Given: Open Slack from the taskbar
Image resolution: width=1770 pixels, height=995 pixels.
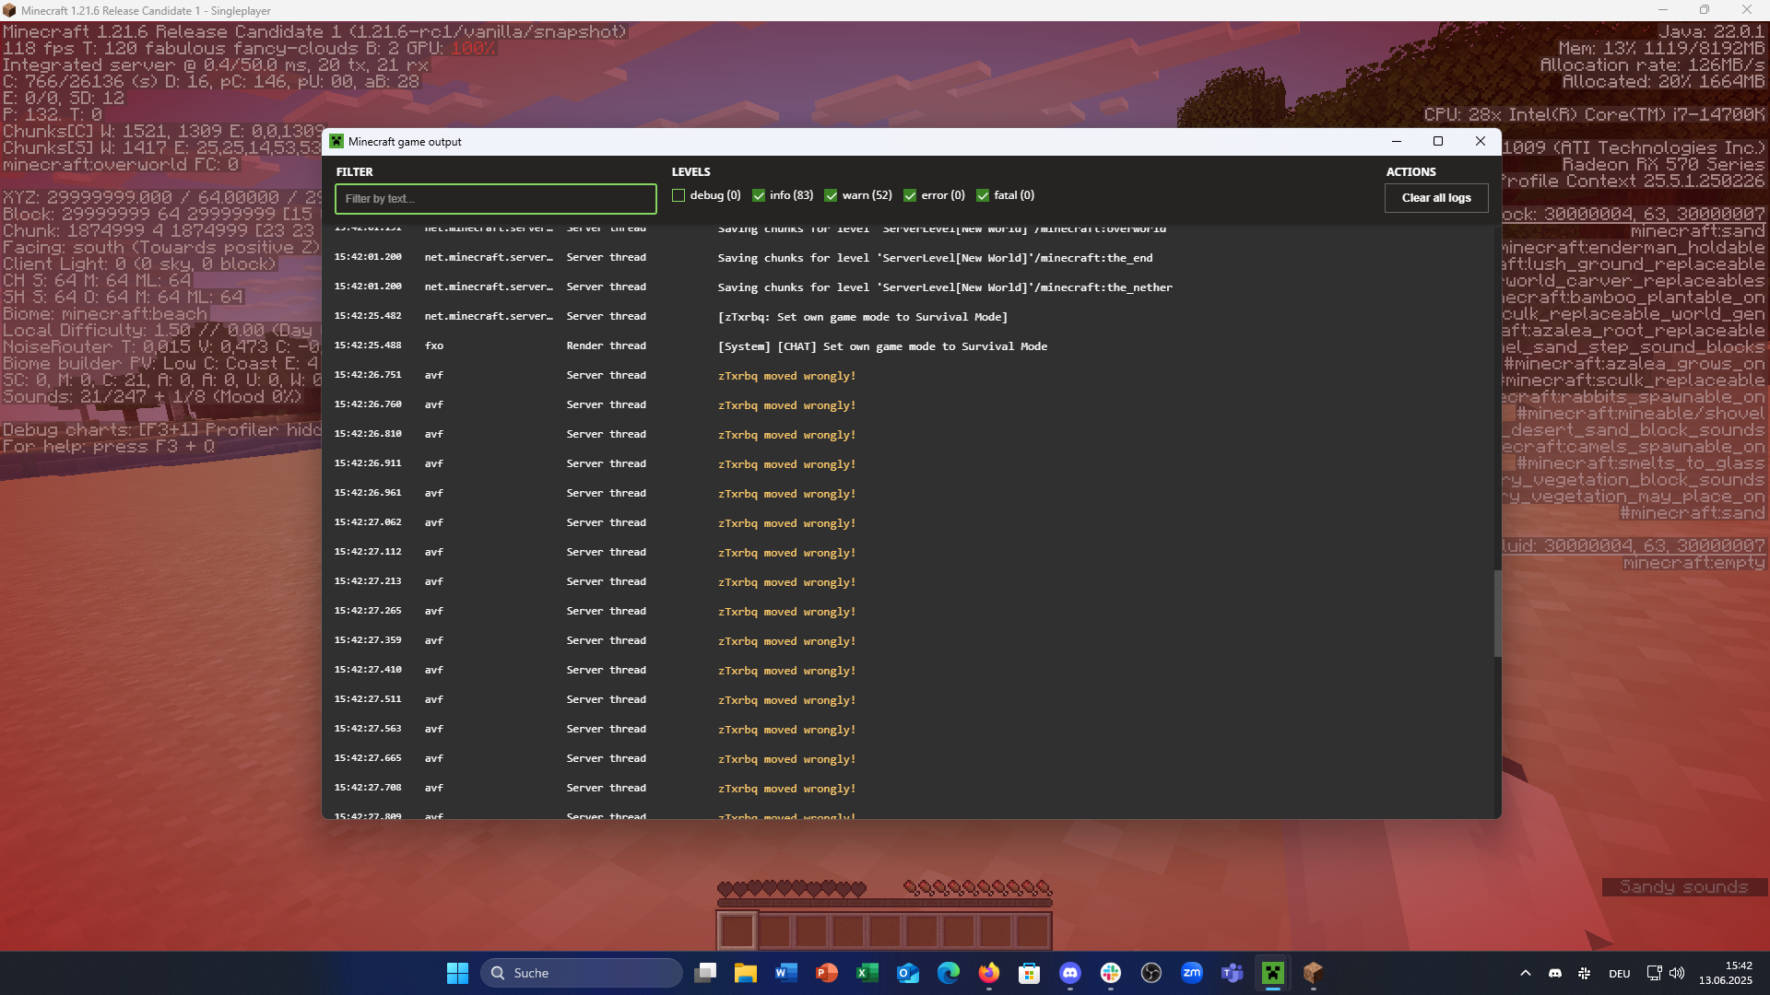Looking at the screenshot, I should pyautogui.click(x=1110, y=973).
